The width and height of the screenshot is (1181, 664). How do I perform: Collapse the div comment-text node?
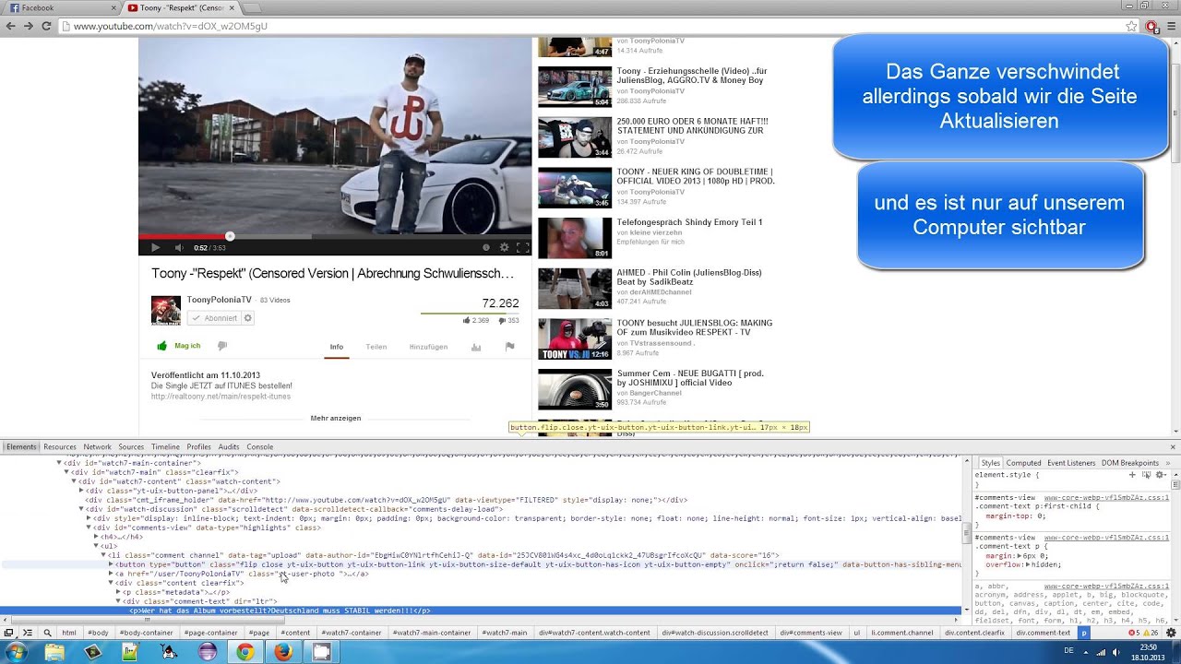coord(118,601)
